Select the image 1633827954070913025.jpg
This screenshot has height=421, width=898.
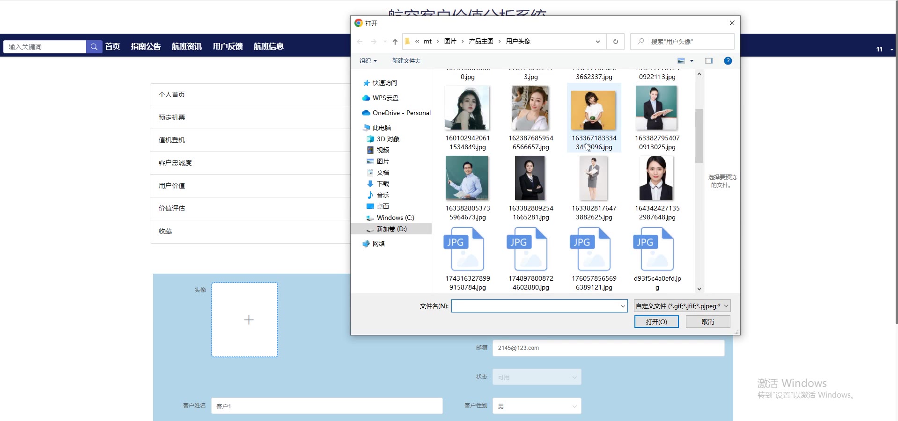click(x=657, y=118)
